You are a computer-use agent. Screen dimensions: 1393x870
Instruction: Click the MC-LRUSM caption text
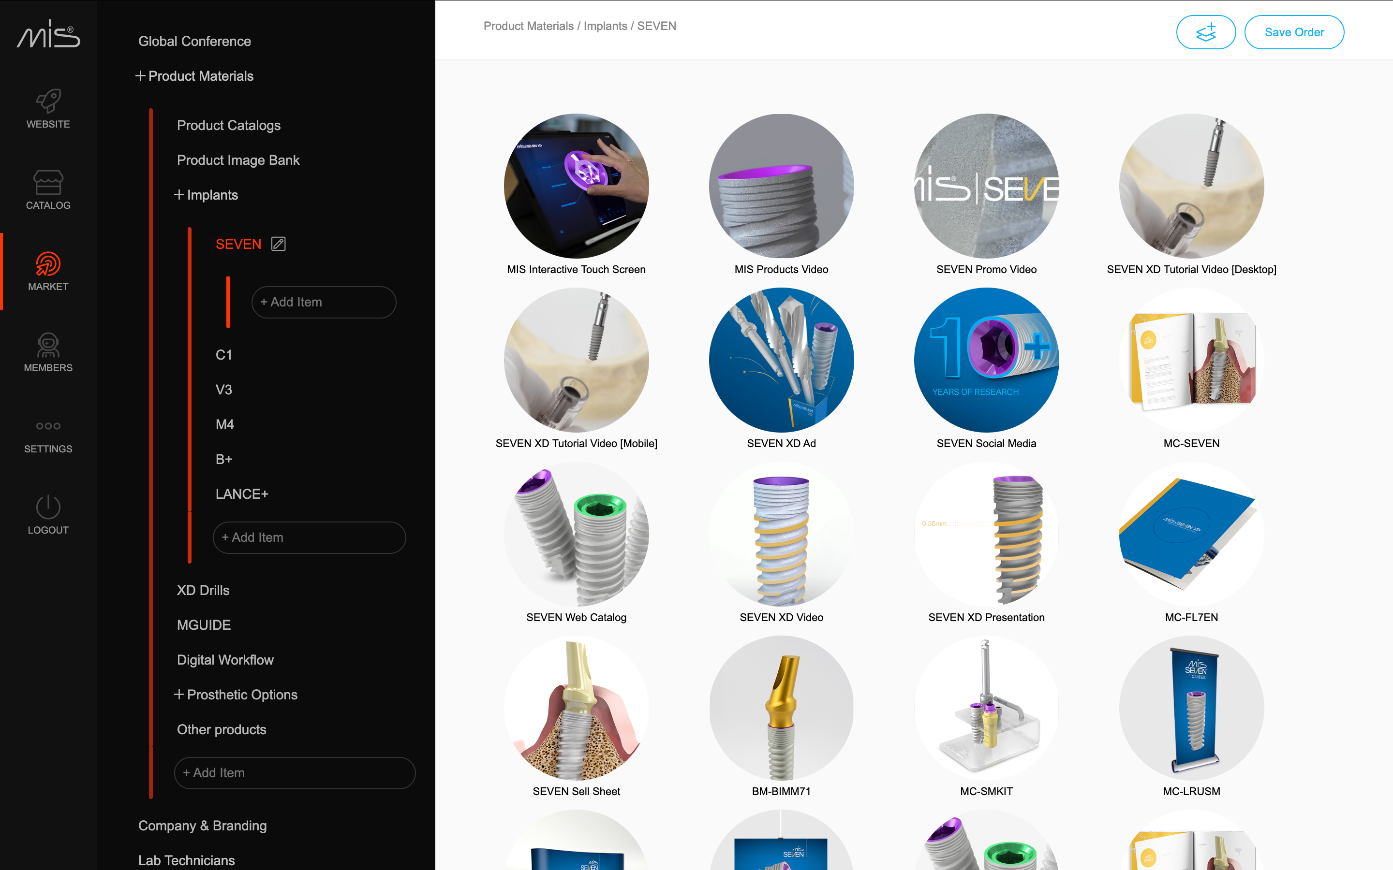tap(1191, 791)
